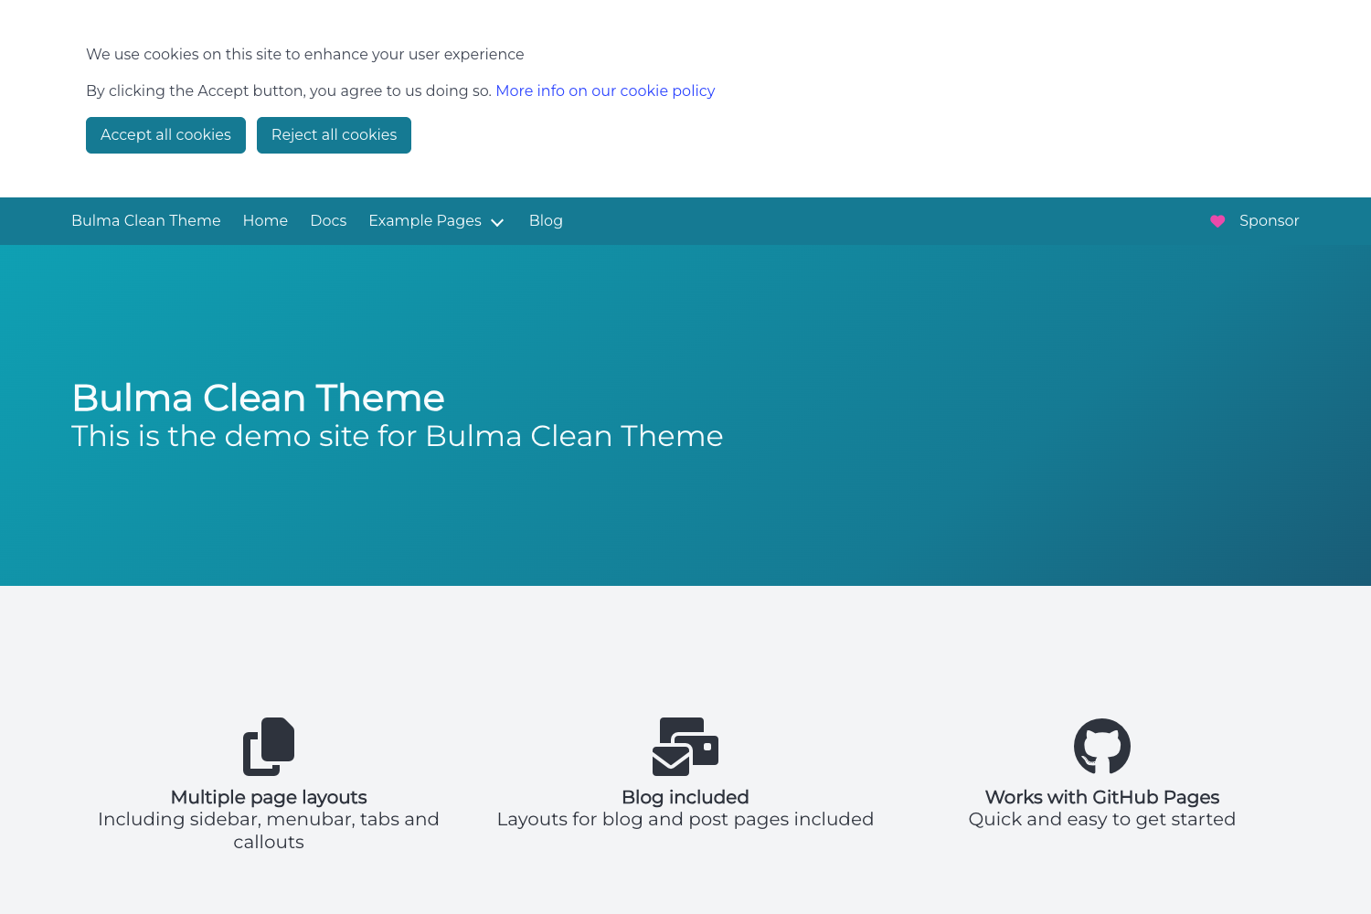Reject all cookies

[x=334, y=135]
